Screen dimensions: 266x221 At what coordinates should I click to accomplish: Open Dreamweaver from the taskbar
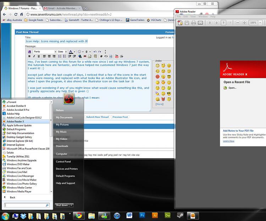167,216
